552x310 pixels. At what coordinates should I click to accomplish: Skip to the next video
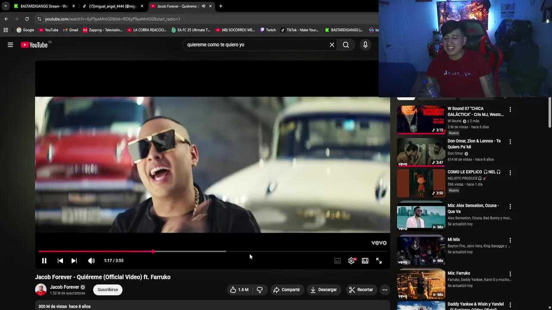74,260
